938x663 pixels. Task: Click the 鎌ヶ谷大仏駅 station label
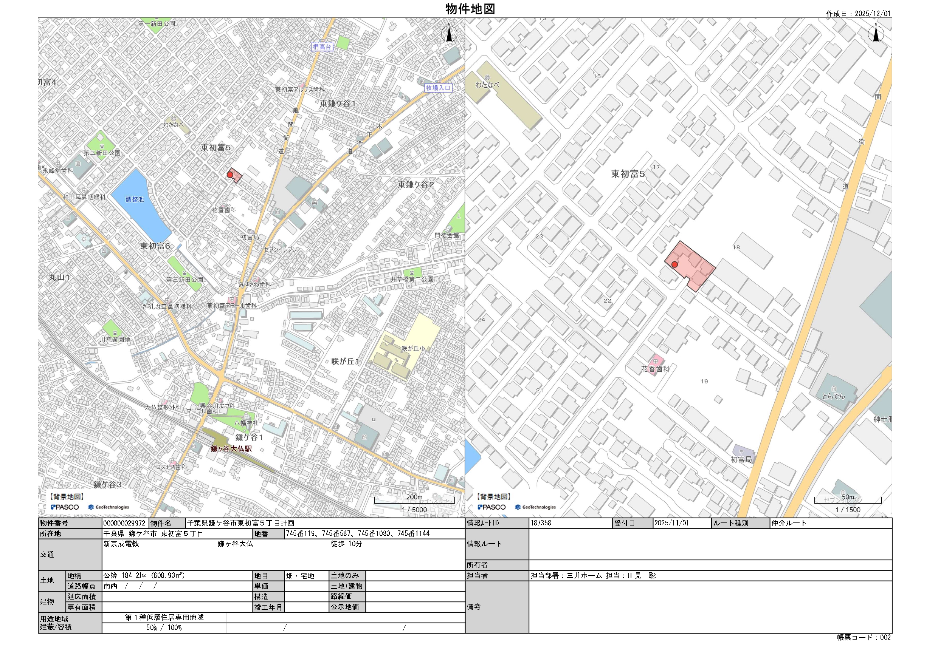231,449
